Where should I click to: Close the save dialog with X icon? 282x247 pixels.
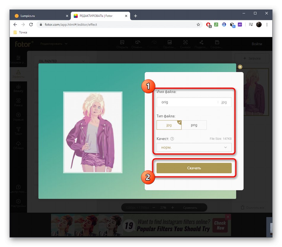tap(240, 67)
